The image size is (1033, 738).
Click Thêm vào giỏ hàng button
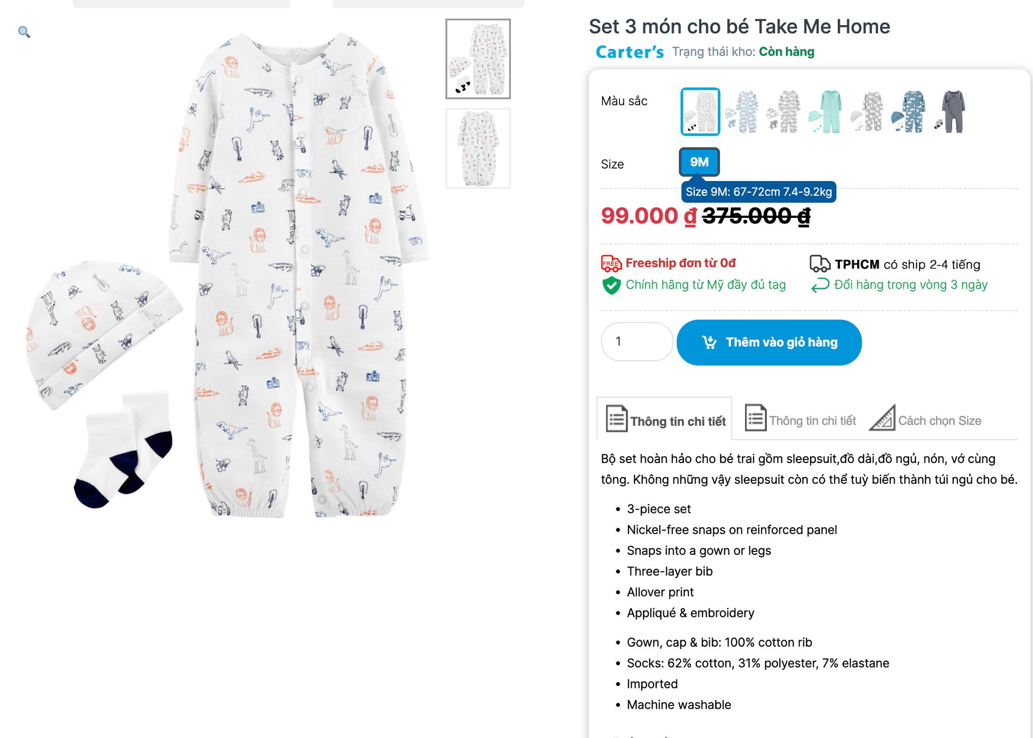(x=769, y=343)
